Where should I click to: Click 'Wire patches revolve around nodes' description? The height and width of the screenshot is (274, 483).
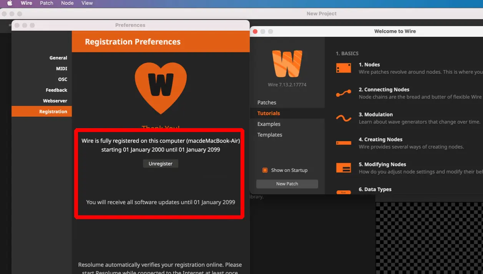click(x=421, y=72)
